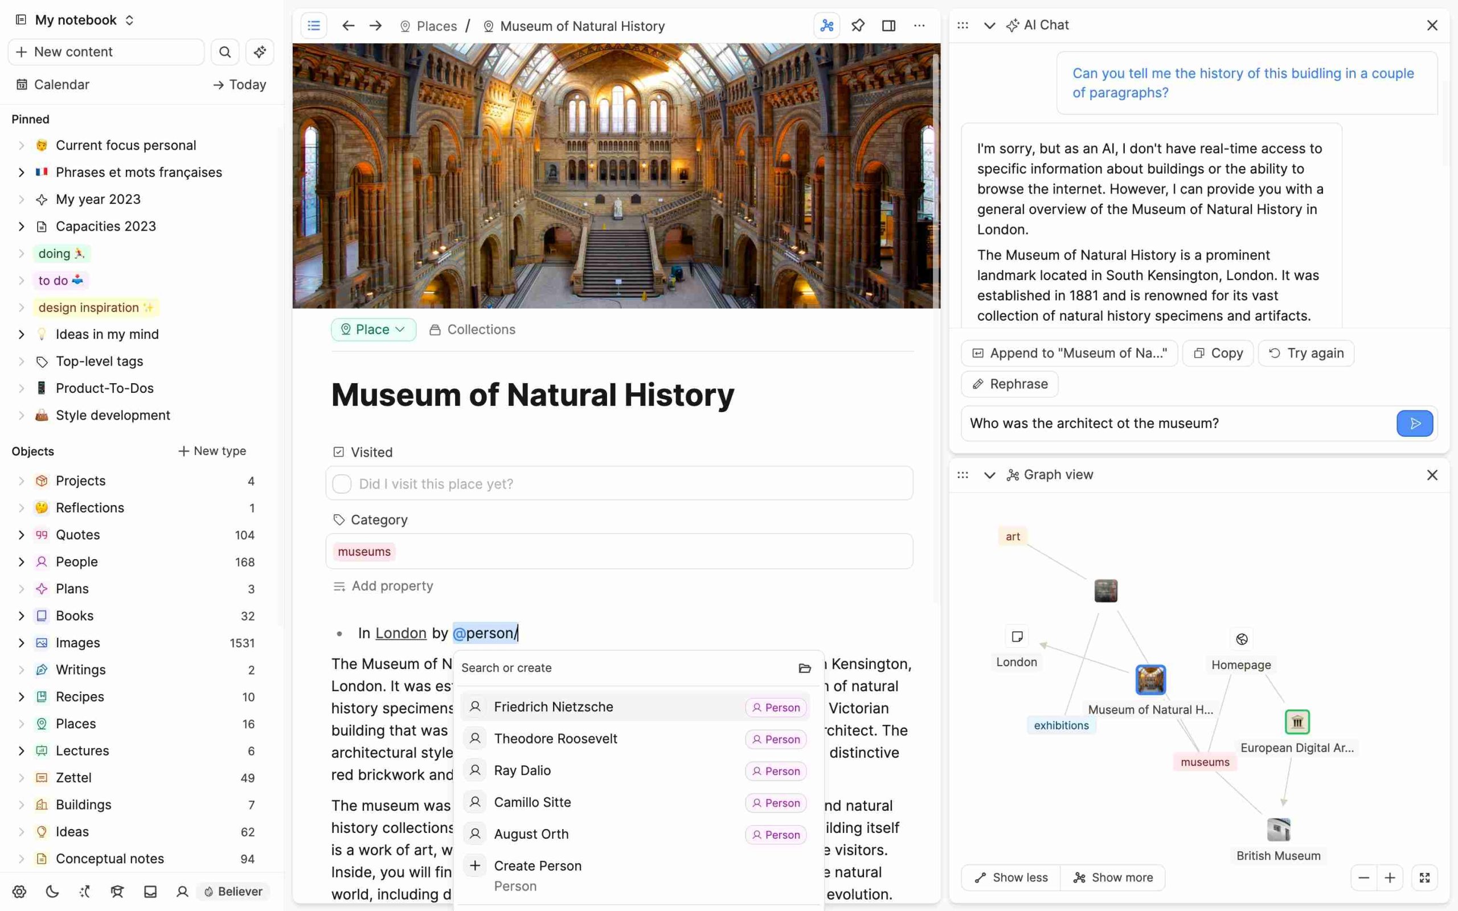Open the London link in note
The image size is (1458, 911).
[400, 633]
